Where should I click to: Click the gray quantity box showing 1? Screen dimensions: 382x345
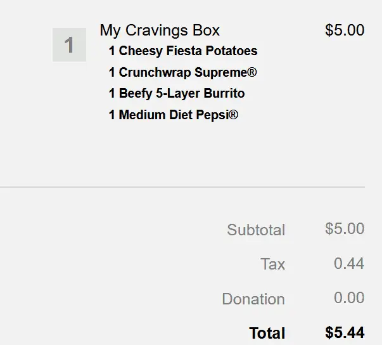[x=69, y=45]
